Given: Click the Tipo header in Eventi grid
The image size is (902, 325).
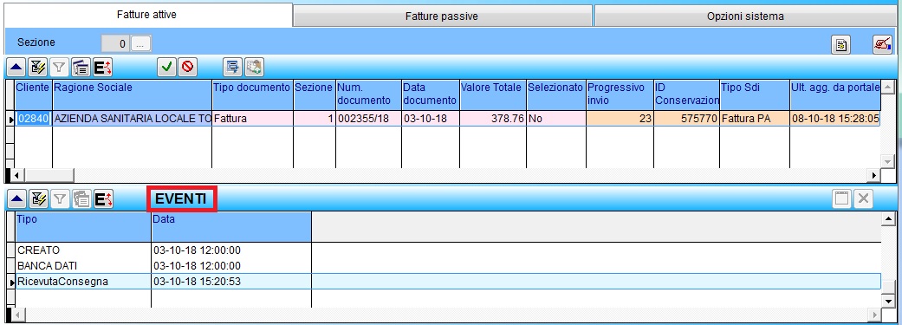Looking at the screenshot, I should coord(83,227).
